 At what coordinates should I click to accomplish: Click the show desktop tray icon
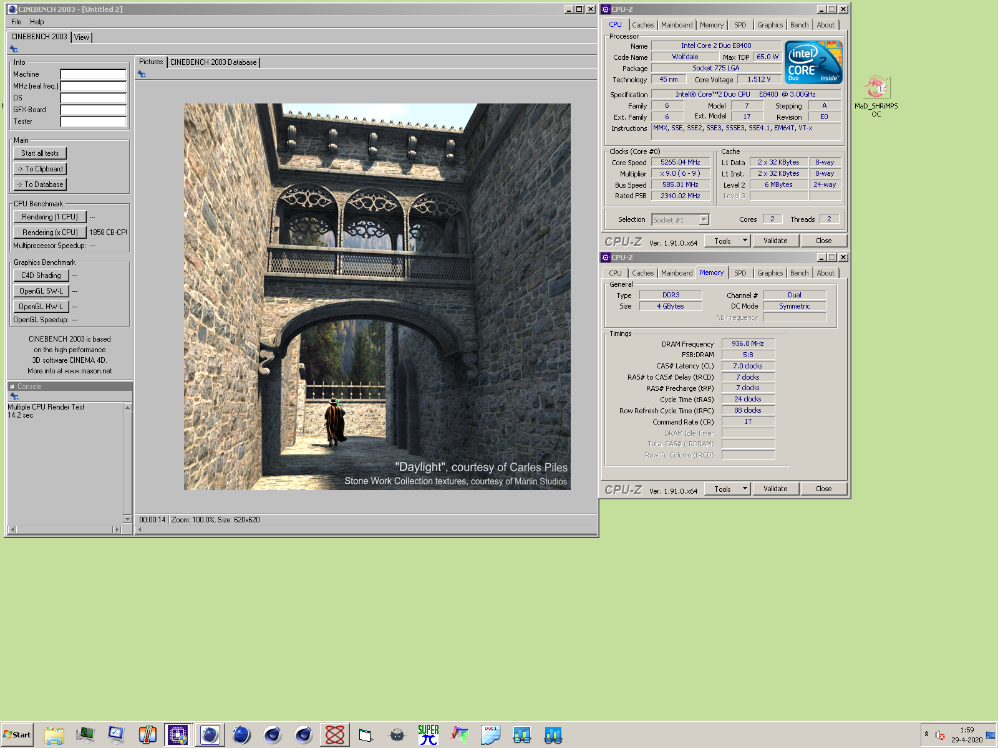(x=991, y=736)
